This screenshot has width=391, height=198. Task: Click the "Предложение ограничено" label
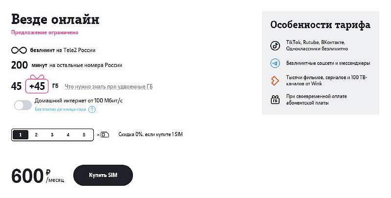coord(44,33)
